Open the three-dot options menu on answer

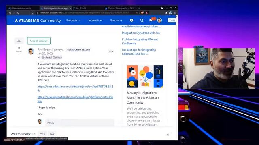111,52
